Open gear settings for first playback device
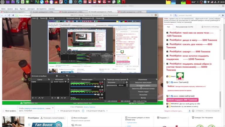Viewport: 225px width, 127px height. click(x=102, y=86)
